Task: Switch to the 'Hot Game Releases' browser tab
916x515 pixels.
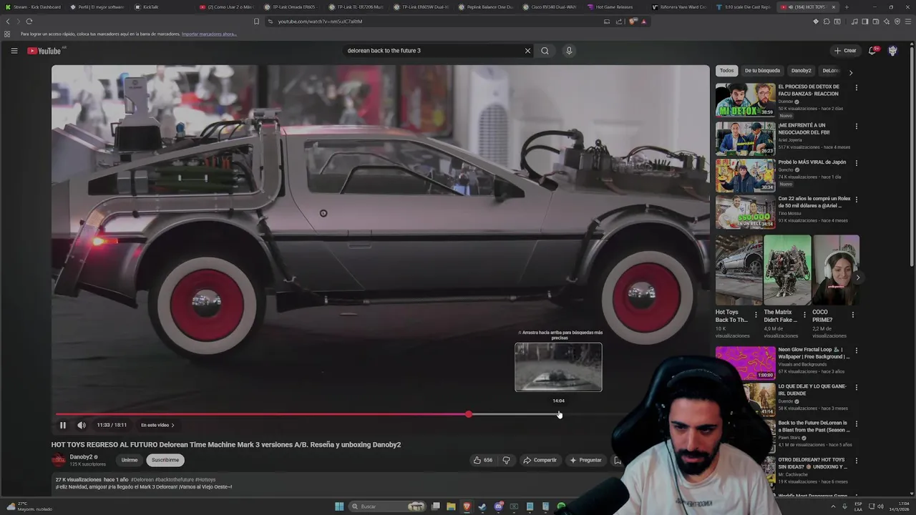Action: [x=615, y=7]
